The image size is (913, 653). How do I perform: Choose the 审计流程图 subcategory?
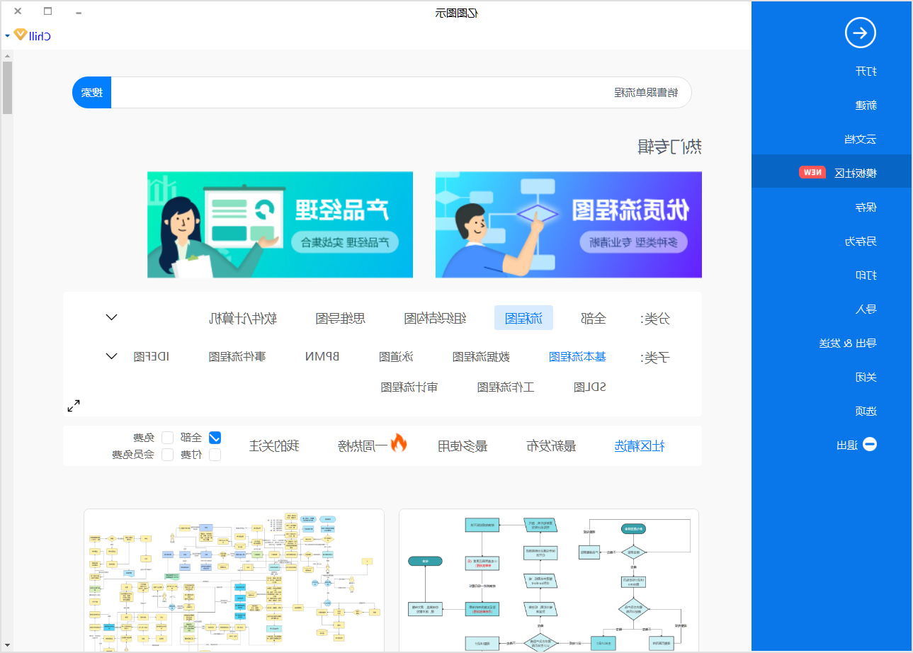pos(409,387)
